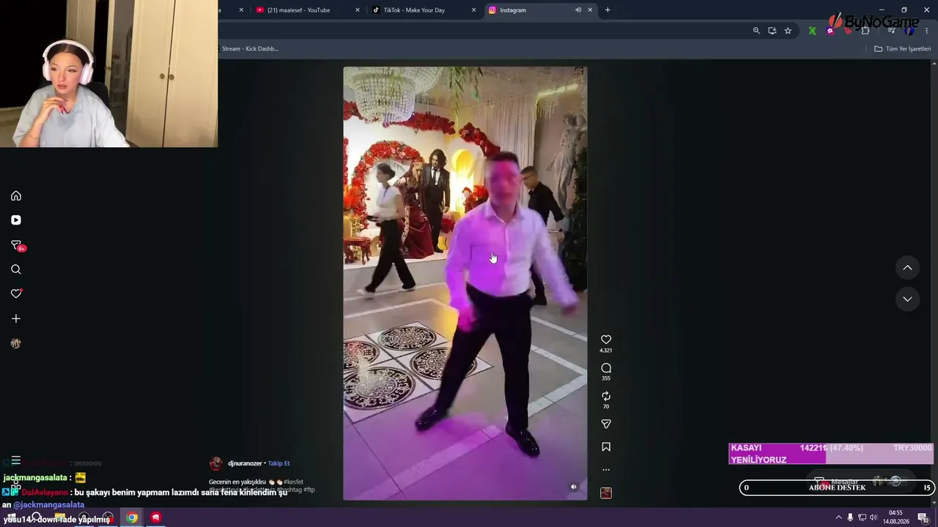Go to the next reel

click(x=907, y=299)
